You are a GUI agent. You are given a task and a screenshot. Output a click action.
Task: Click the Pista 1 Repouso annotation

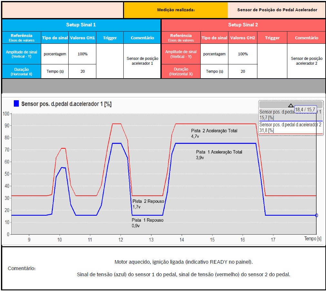click(147, 223)
